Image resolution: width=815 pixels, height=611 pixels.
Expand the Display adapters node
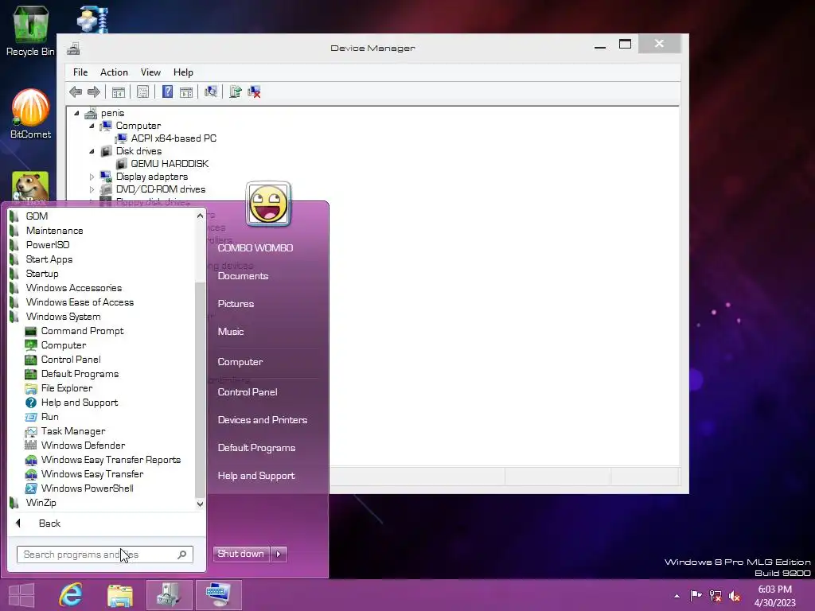pos(92,177)
